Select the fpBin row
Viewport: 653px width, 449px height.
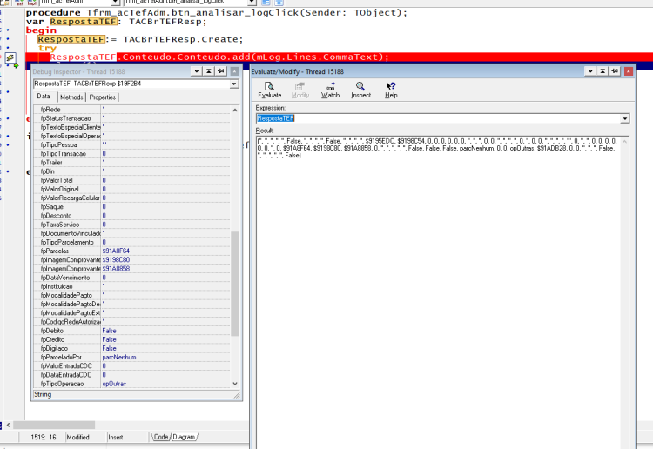coord(131,171)
